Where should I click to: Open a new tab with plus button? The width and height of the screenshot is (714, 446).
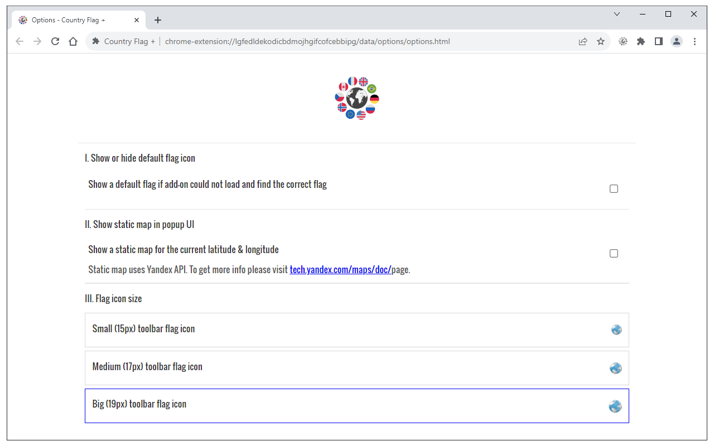coord(158,20)
